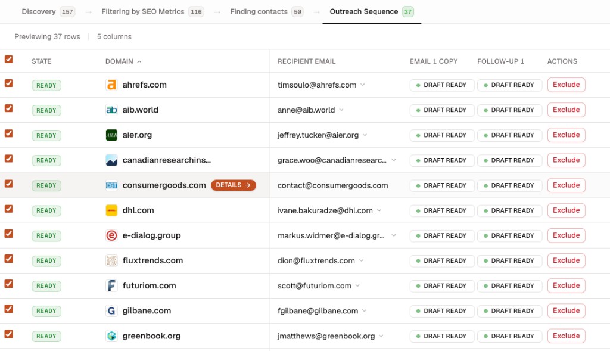The height and width of the screenshot is (351, 610).
Task: Switch to the Finding contacts tab
Action: 266,12
